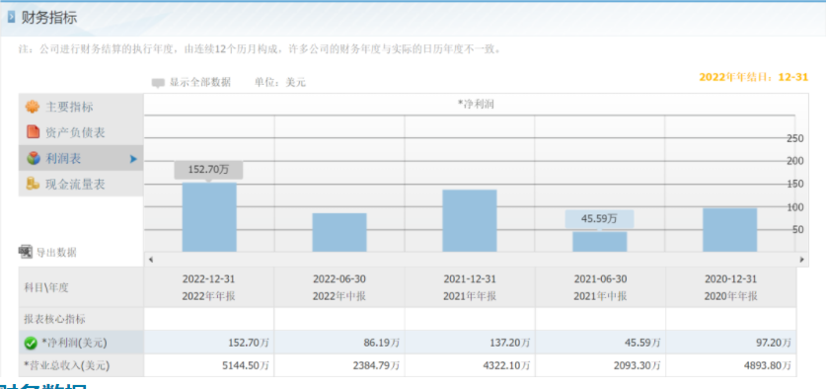826x389 pixels.
Task: Click the 152.70万 cell in the table
Action: 208,343
